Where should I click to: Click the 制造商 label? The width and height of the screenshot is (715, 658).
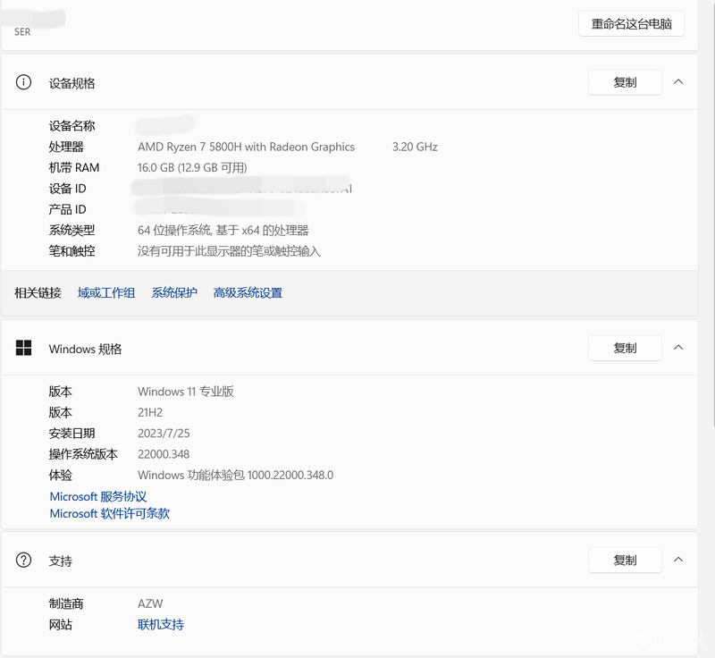coord(66,603)
